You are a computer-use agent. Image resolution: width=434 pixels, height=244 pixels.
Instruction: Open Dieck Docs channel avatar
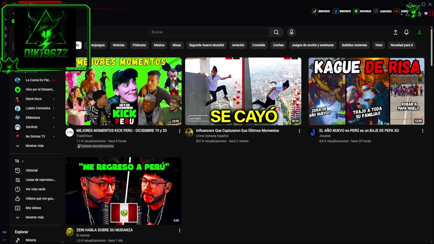(18, 99)
